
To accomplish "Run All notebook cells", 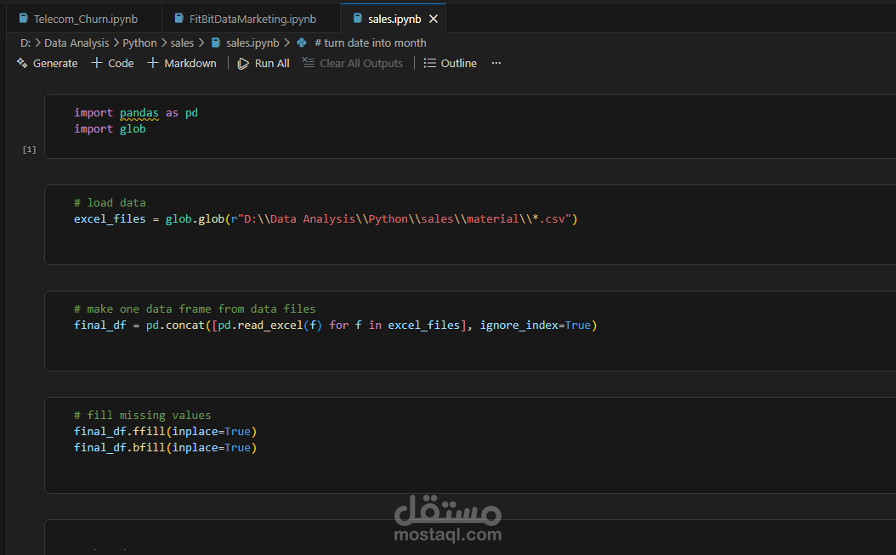I will pyautogui.click(x=272, y=64).
